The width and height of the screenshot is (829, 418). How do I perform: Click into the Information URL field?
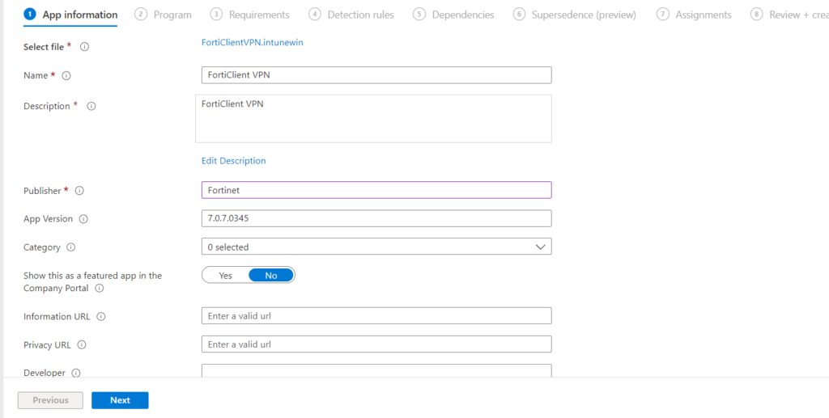[x=376, y=315]
